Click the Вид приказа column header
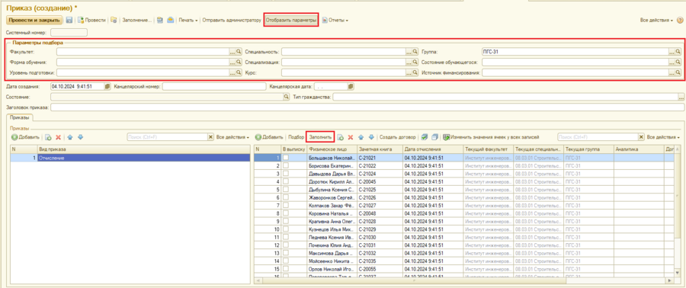 pos(143,149)
